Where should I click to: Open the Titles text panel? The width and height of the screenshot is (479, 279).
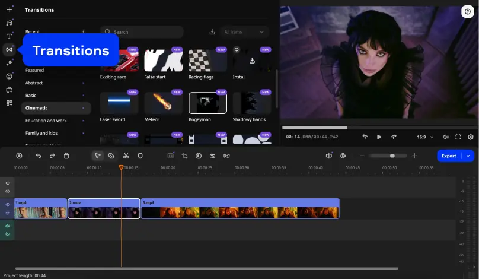point(9,36)
